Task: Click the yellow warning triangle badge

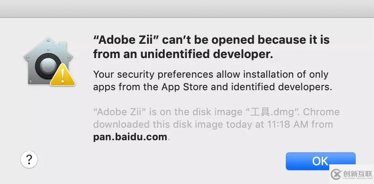Action: [62, 75]
